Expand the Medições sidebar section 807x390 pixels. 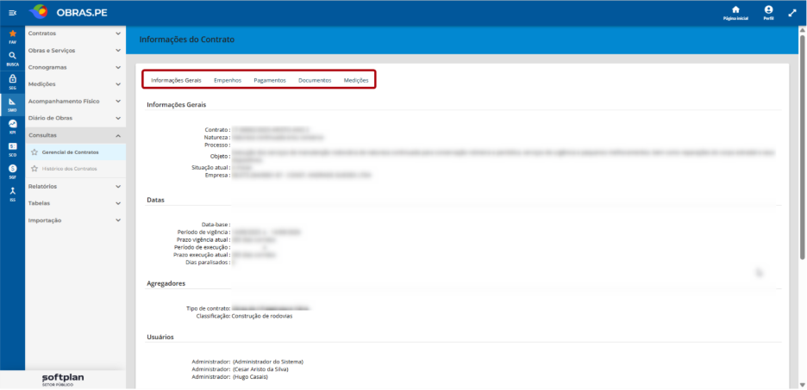click(75, 84)
